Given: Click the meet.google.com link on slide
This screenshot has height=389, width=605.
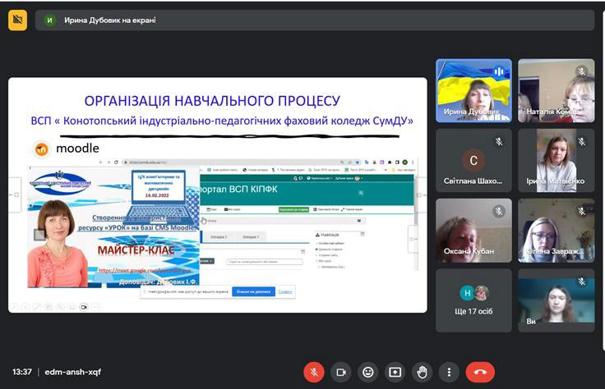Looking at the screenshot, I should (145, 270).
